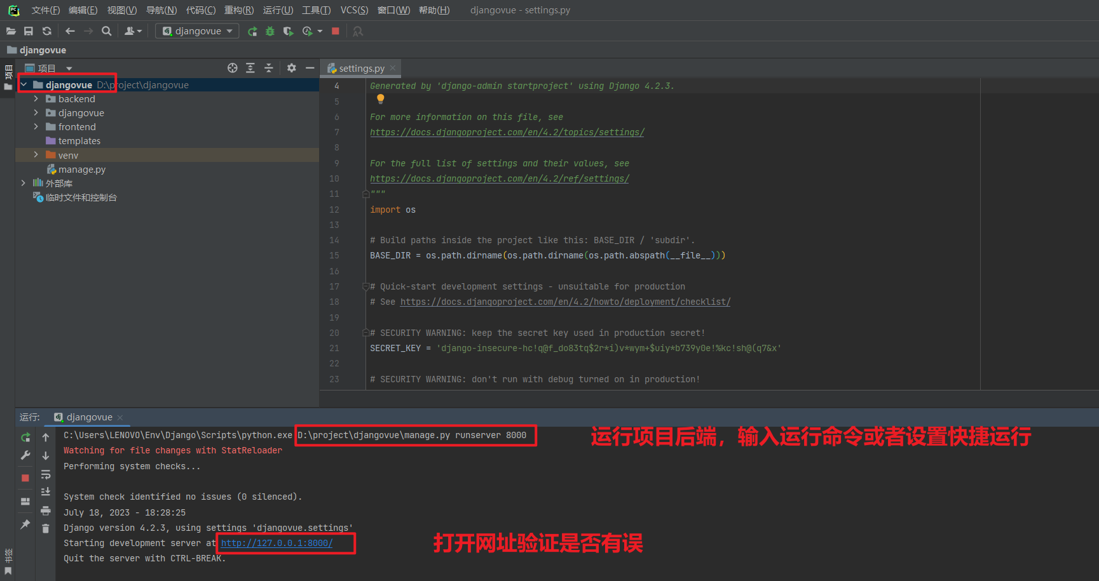Follow the ref/settings docs link
Screen dimensions: 1099x581
pos(500,178)
